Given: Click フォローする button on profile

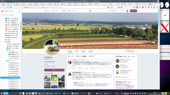Looking at the screenshot, I should point(129,51).
